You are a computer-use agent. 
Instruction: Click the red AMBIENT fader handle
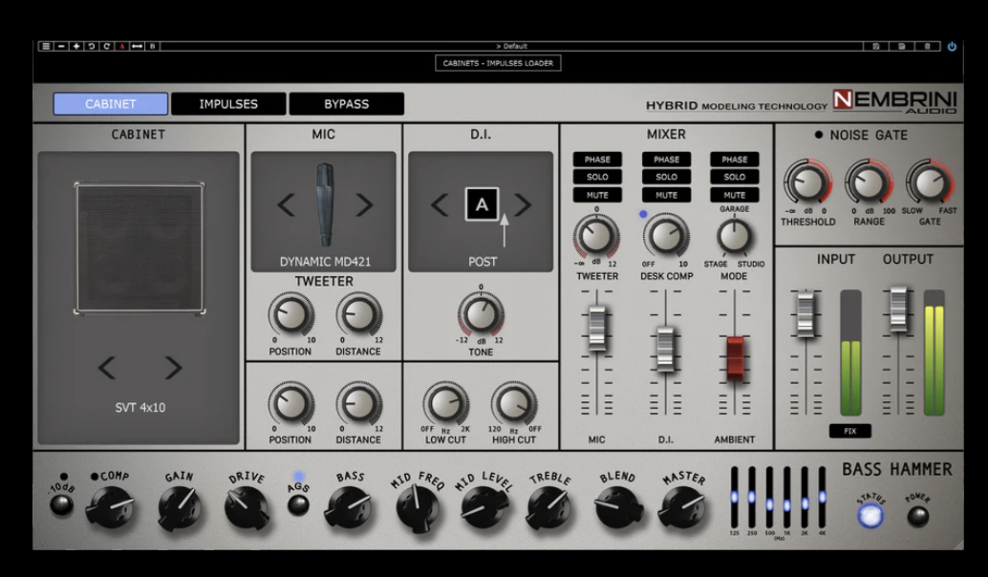734,356
